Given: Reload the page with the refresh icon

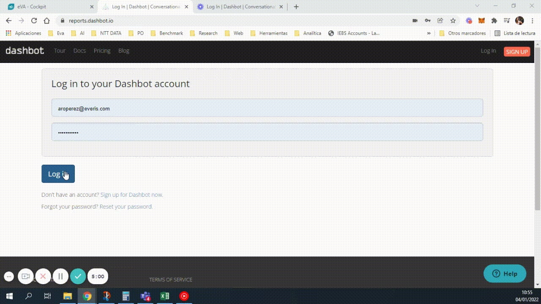Looking at the screenshot, I should tap(34, 21).
